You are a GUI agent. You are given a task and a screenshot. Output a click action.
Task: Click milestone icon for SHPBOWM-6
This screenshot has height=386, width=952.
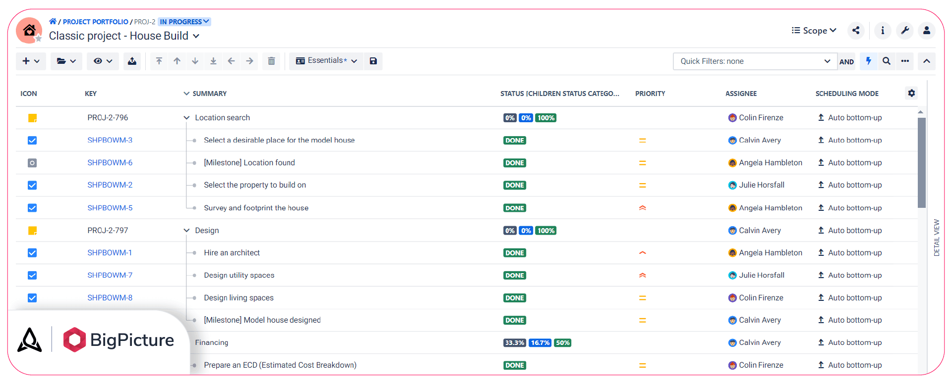pyautogui.click(x=32, y=163)
